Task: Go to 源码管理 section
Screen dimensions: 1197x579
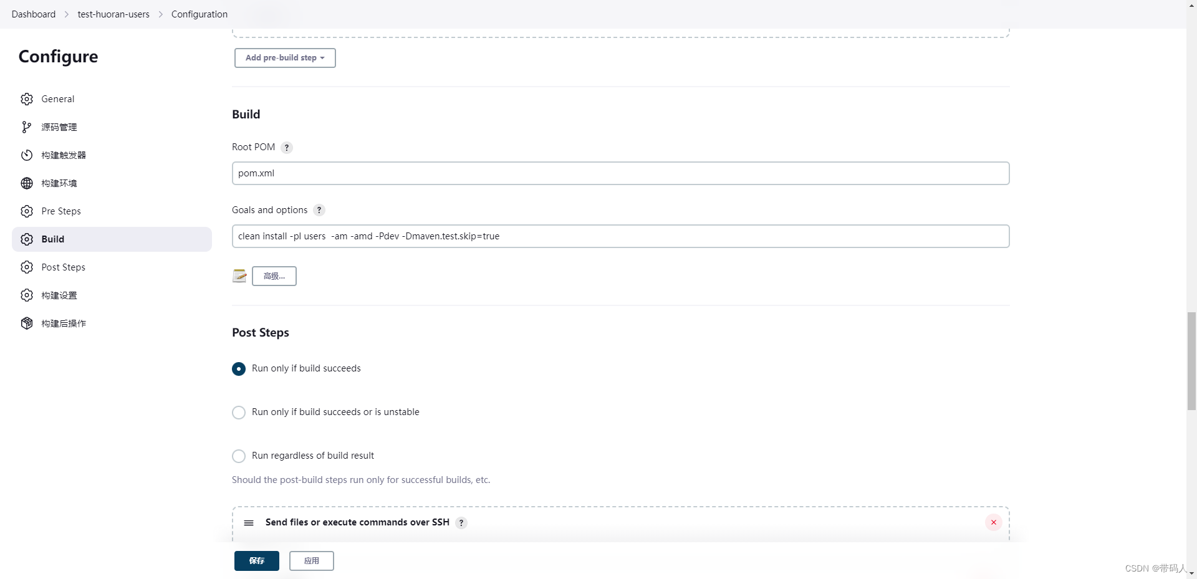Action: (x=112, y=127)
